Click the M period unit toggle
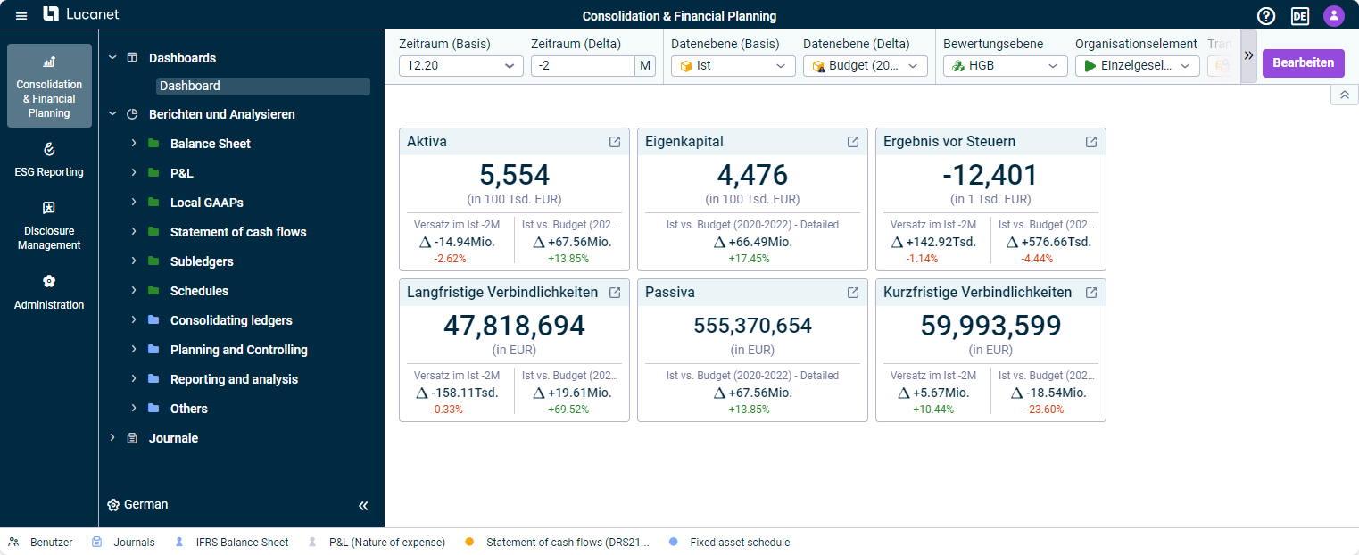 point(645,66)
